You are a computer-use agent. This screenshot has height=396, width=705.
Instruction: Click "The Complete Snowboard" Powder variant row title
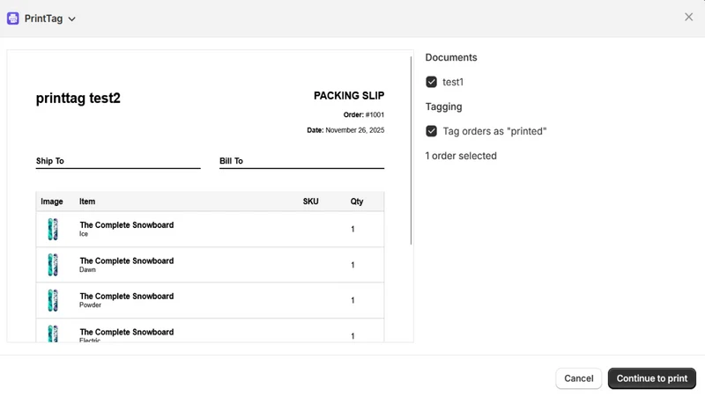coord(127,297)
